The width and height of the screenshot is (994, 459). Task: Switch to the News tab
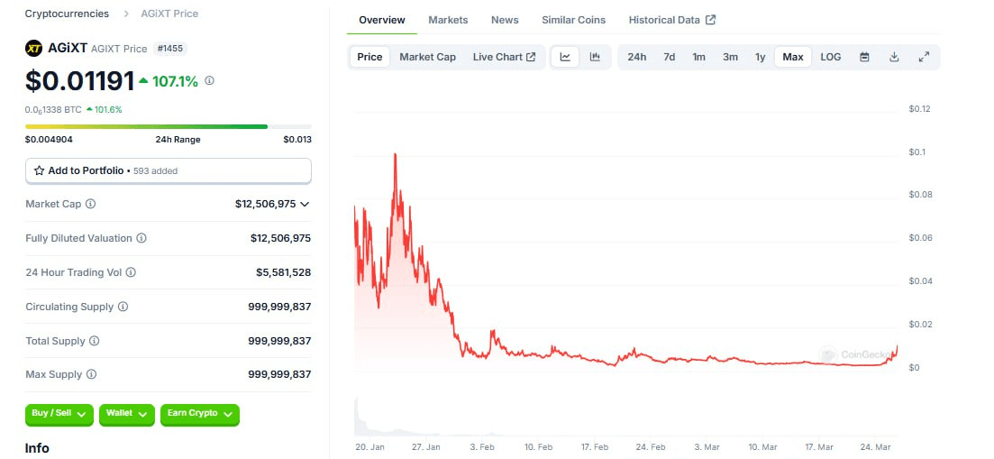tap(505, 20)
